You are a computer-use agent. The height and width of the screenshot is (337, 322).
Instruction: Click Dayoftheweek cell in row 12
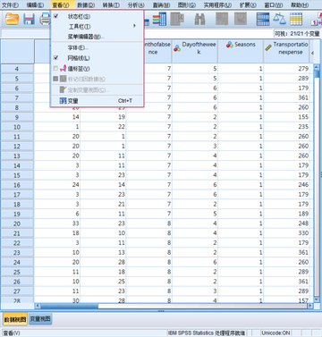(195, 146)
